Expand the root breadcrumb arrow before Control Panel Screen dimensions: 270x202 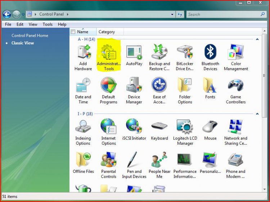36,14
